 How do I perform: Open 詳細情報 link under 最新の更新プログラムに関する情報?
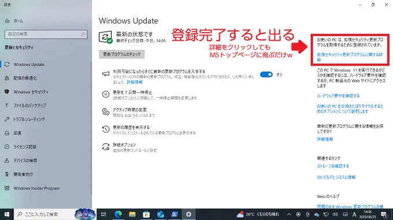coord(325,139)
